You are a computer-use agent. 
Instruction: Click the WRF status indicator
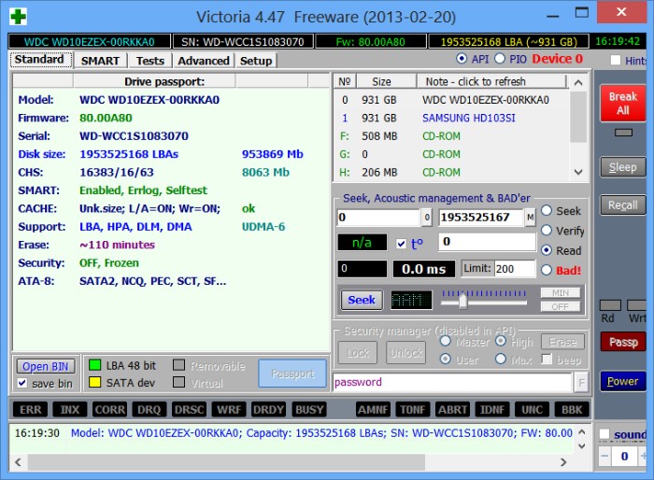(x=229, y=410)
